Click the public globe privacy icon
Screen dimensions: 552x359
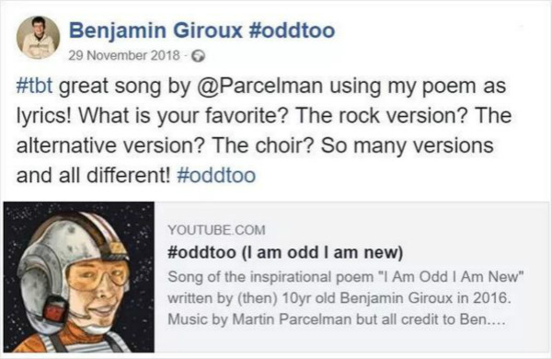click(x=199, y=56)
